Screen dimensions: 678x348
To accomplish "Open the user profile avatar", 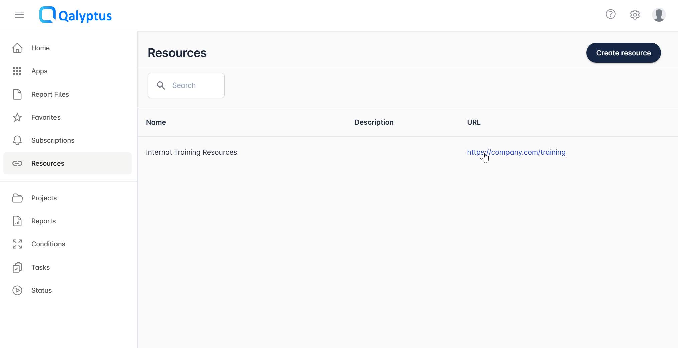I will [x=659, y=15].
